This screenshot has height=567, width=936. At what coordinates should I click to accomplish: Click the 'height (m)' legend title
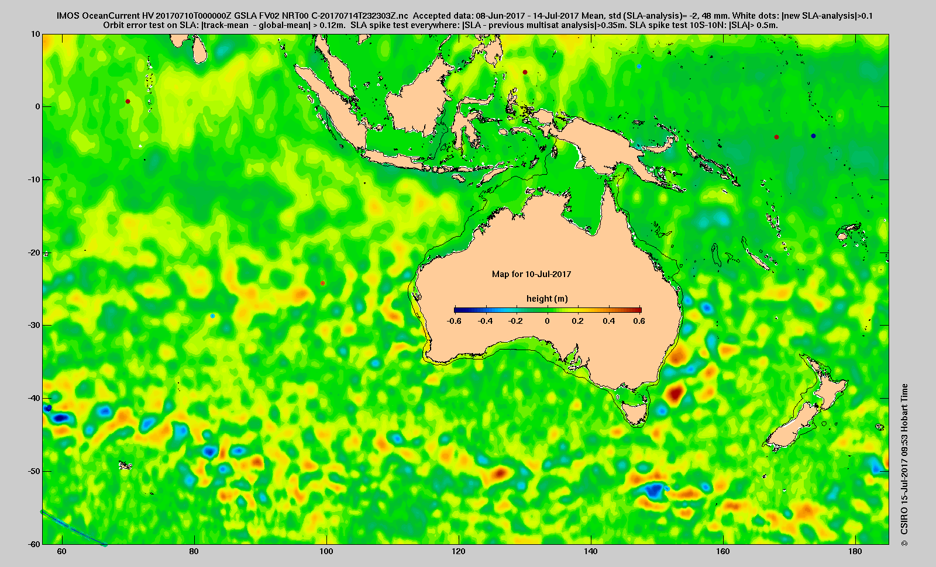coord(547,299)
